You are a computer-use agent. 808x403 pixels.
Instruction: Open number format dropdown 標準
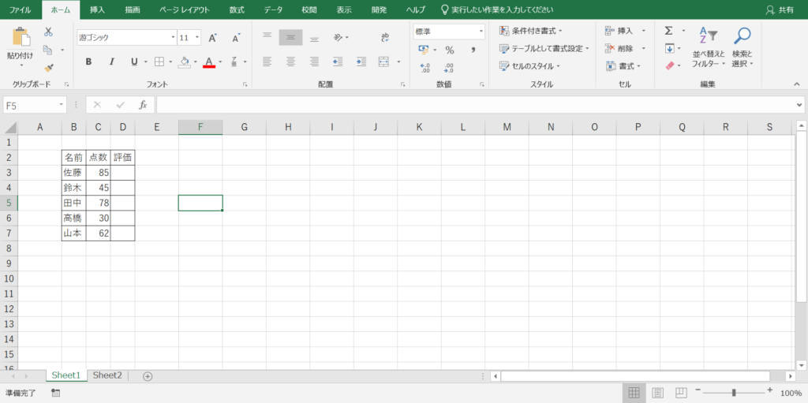tap(481, 32)
